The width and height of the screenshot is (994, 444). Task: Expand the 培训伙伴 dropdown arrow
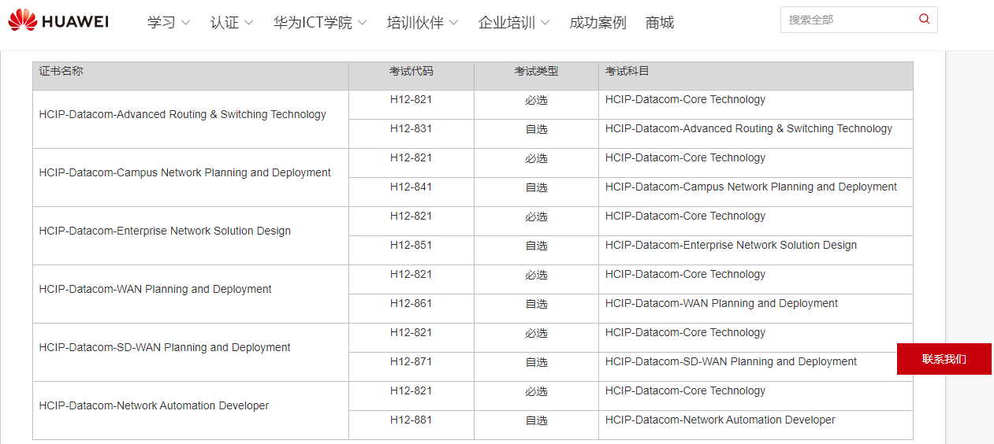[454, 23]
